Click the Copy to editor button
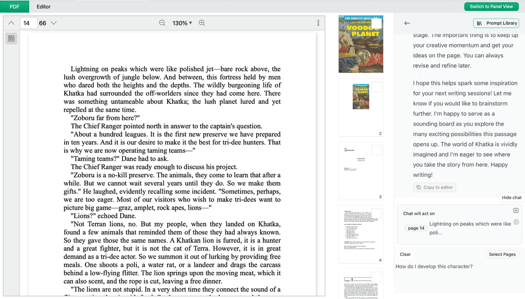 coord(435,187)
